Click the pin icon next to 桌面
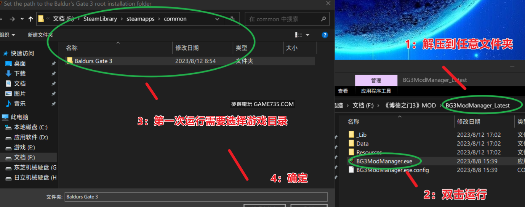 (x=53, y=64)
